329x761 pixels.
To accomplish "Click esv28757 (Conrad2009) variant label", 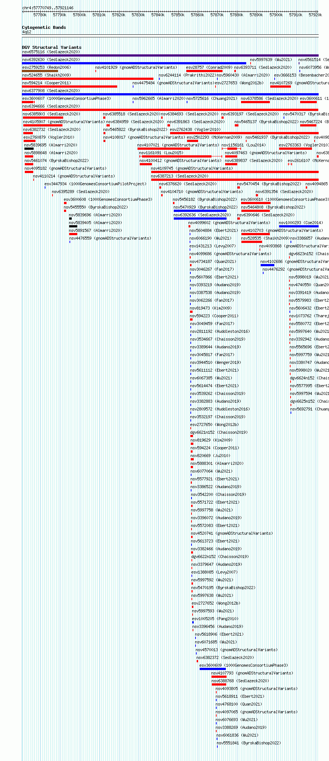I will pyautogui.click(x=209, y=68).
